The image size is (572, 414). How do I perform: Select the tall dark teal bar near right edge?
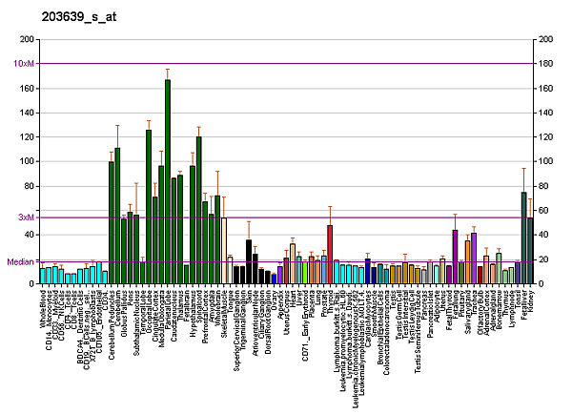click(523, 238)
